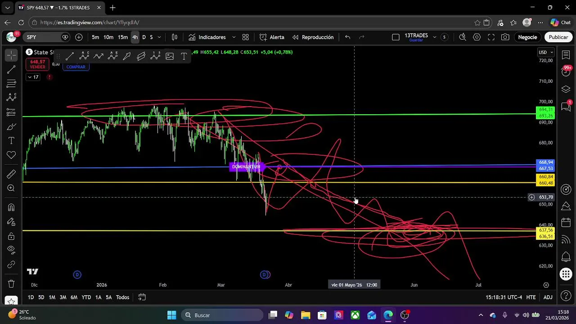Screen dimensions: 576x324
Task: Select the trend line tool in left sidebar
Action: click(x=11, y=69)
